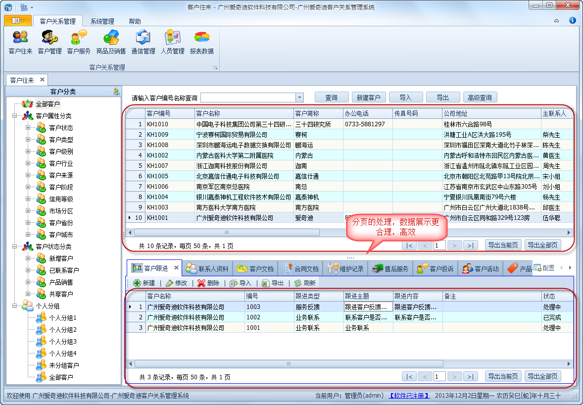
Task: Select 全部客户 at top of tree
Action: (48, 104)
